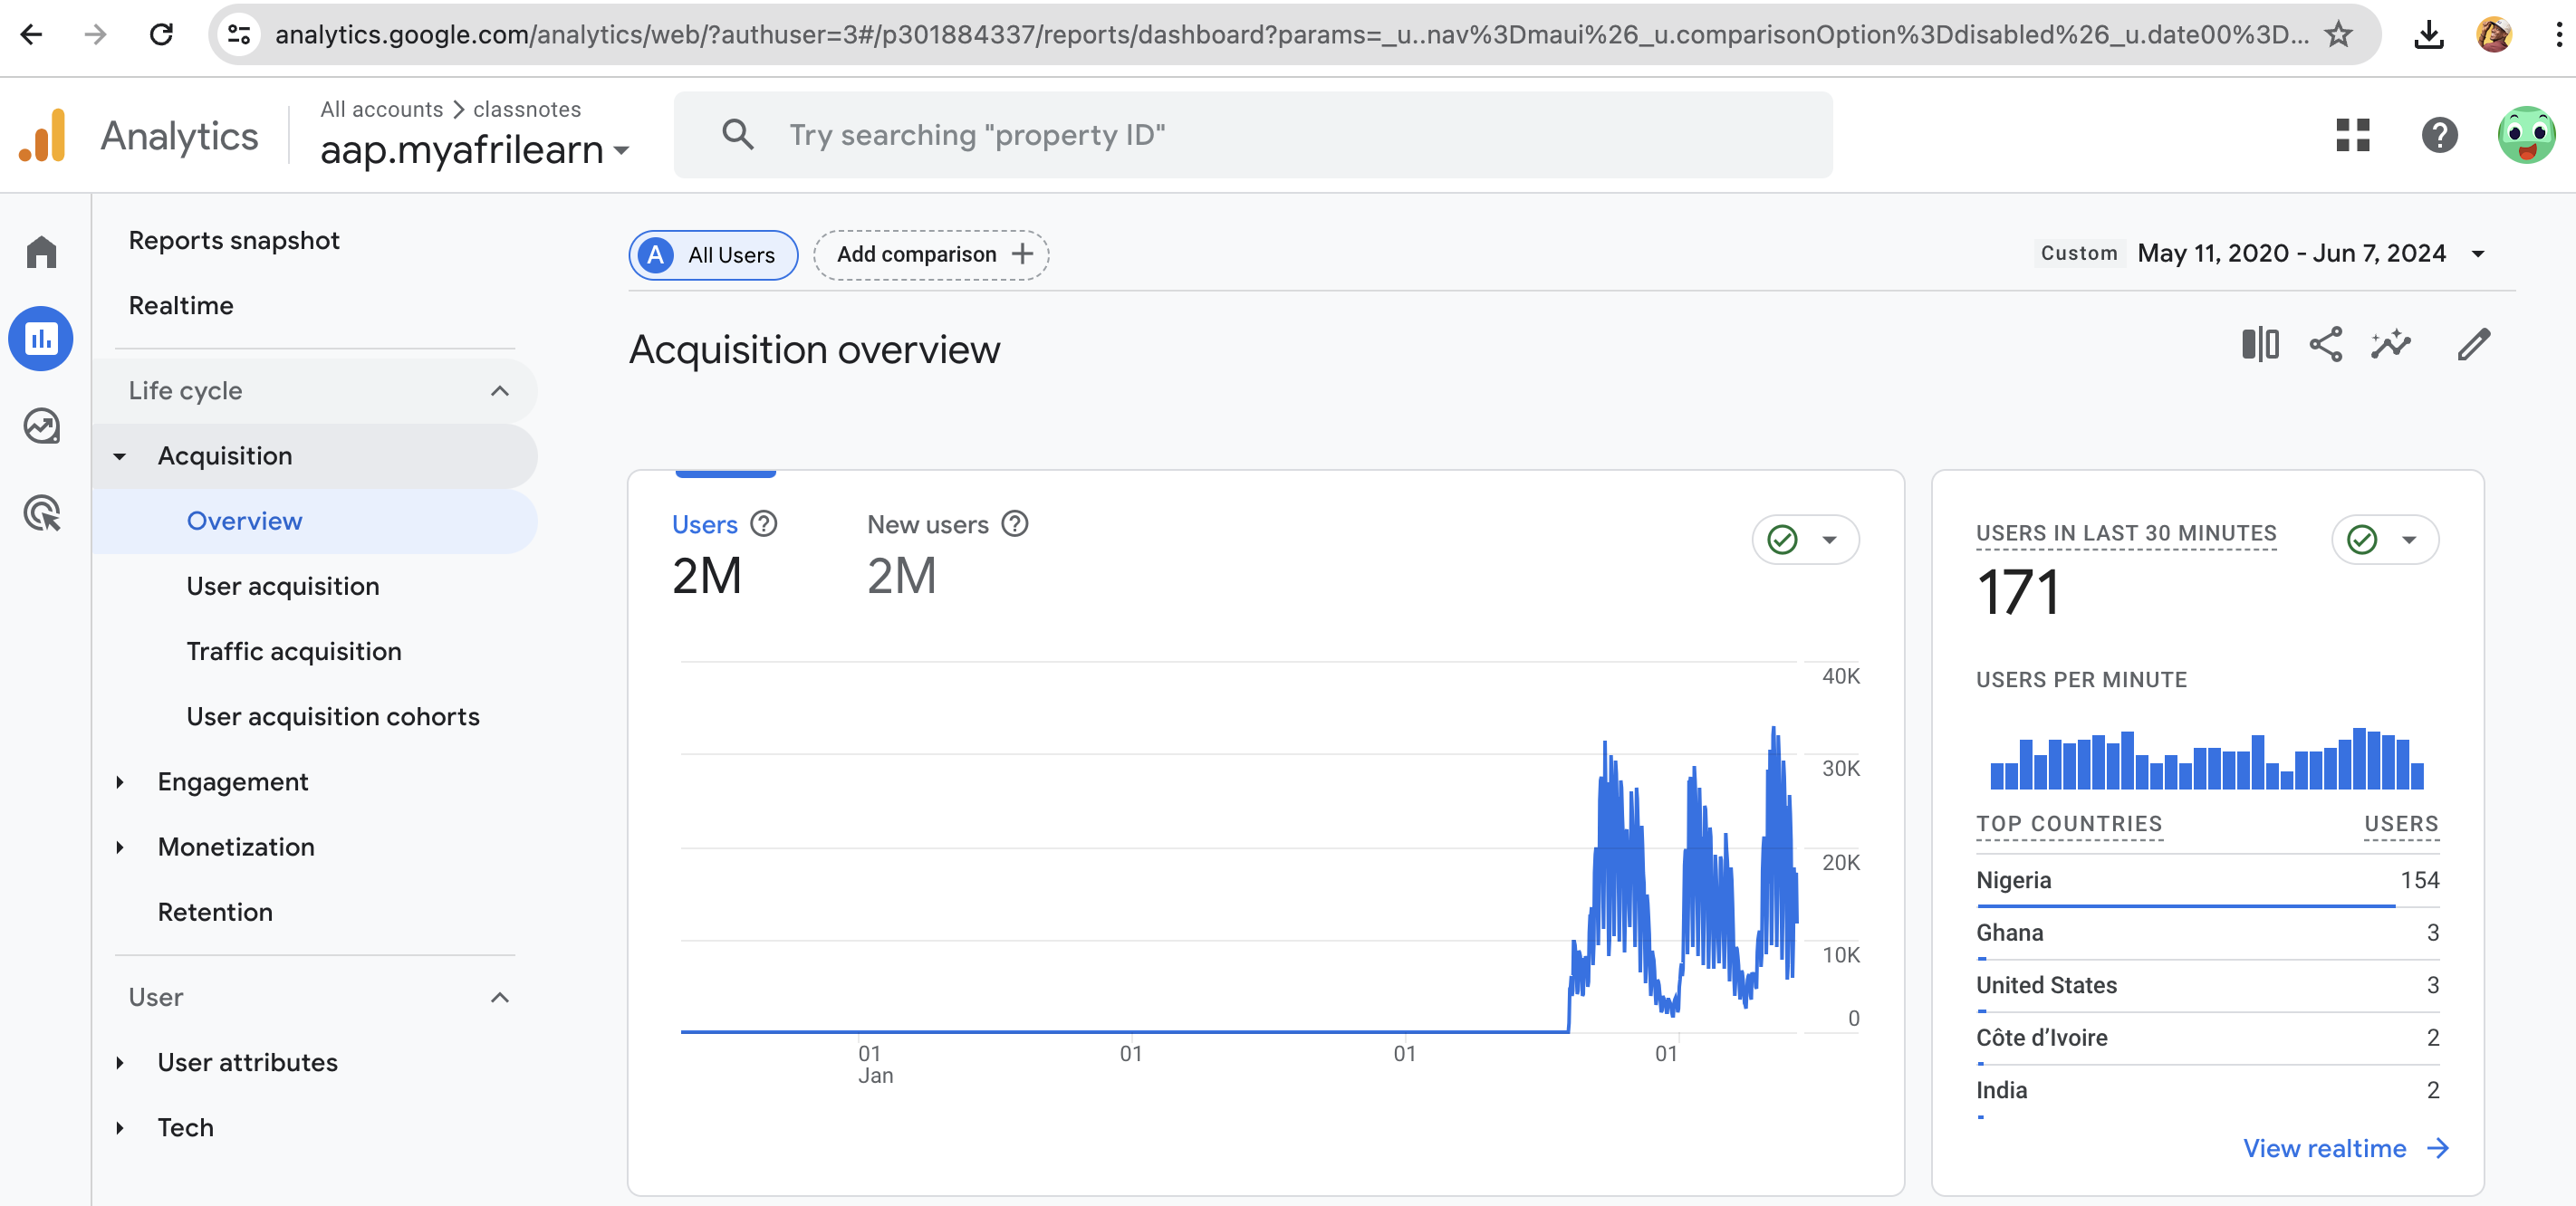The image size is (2576, 1206).
Task: Click the India country row
Action: [2207, 1091]
